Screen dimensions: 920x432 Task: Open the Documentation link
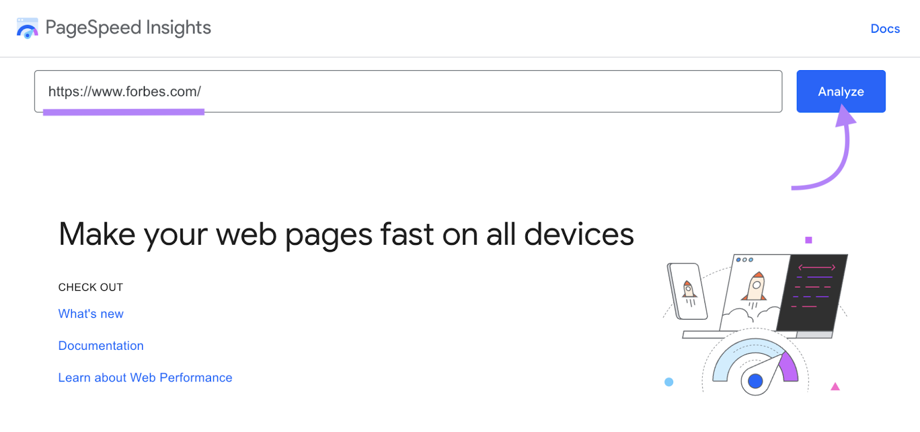[101, 345]
